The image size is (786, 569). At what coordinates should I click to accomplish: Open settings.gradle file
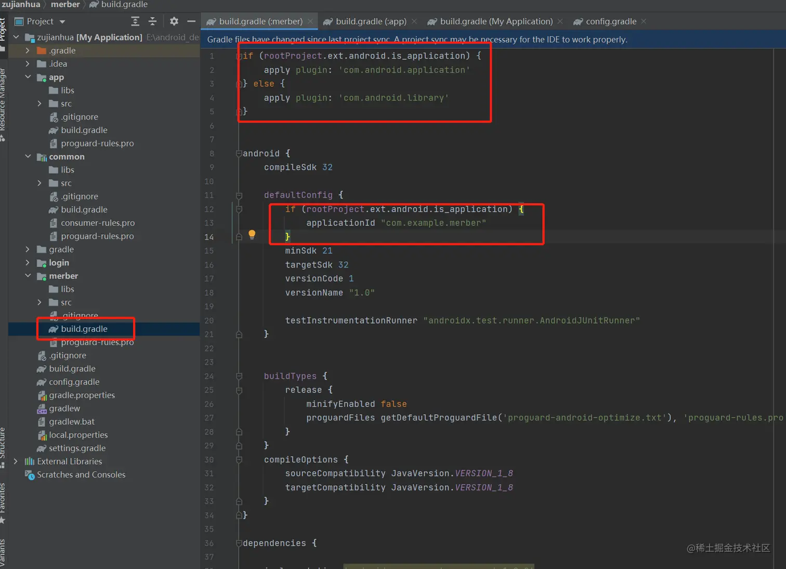coord(71,448)
